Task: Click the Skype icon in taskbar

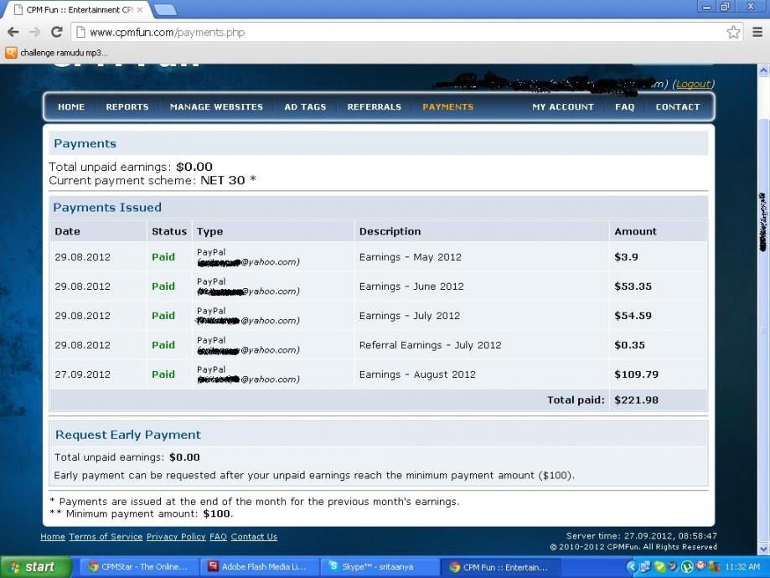Action: tap(333, 565)
